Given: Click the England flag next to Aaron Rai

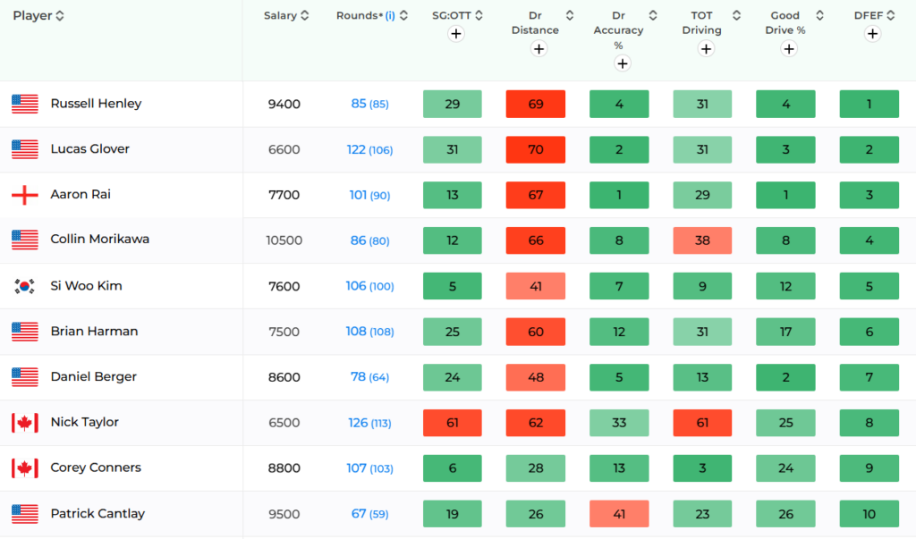Looking at the screenshot, I should [x=24, y=194].
